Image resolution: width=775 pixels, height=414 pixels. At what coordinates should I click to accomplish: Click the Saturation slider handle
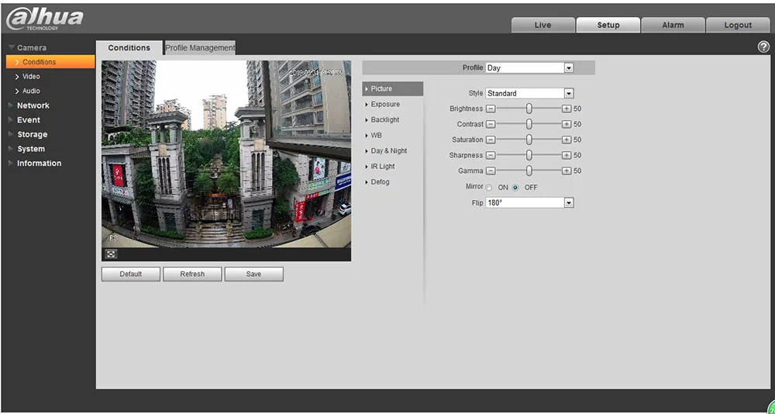[529, 140]
